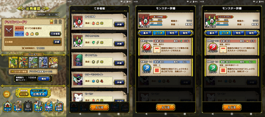Viewport: 265px width, 117px height.
Task: Tap the orange back arrow icon
Action: coord(7,94)
